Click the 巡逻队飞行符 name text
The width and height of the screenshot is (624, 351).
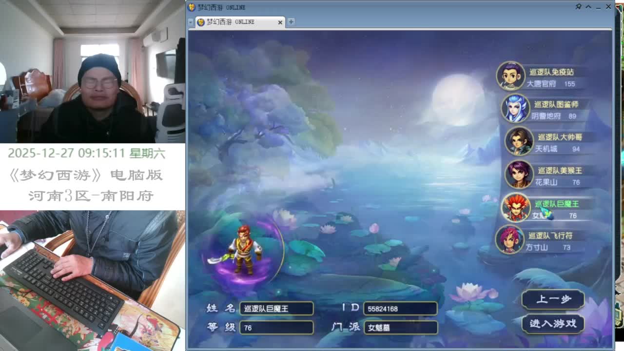(x=550, y=235)
